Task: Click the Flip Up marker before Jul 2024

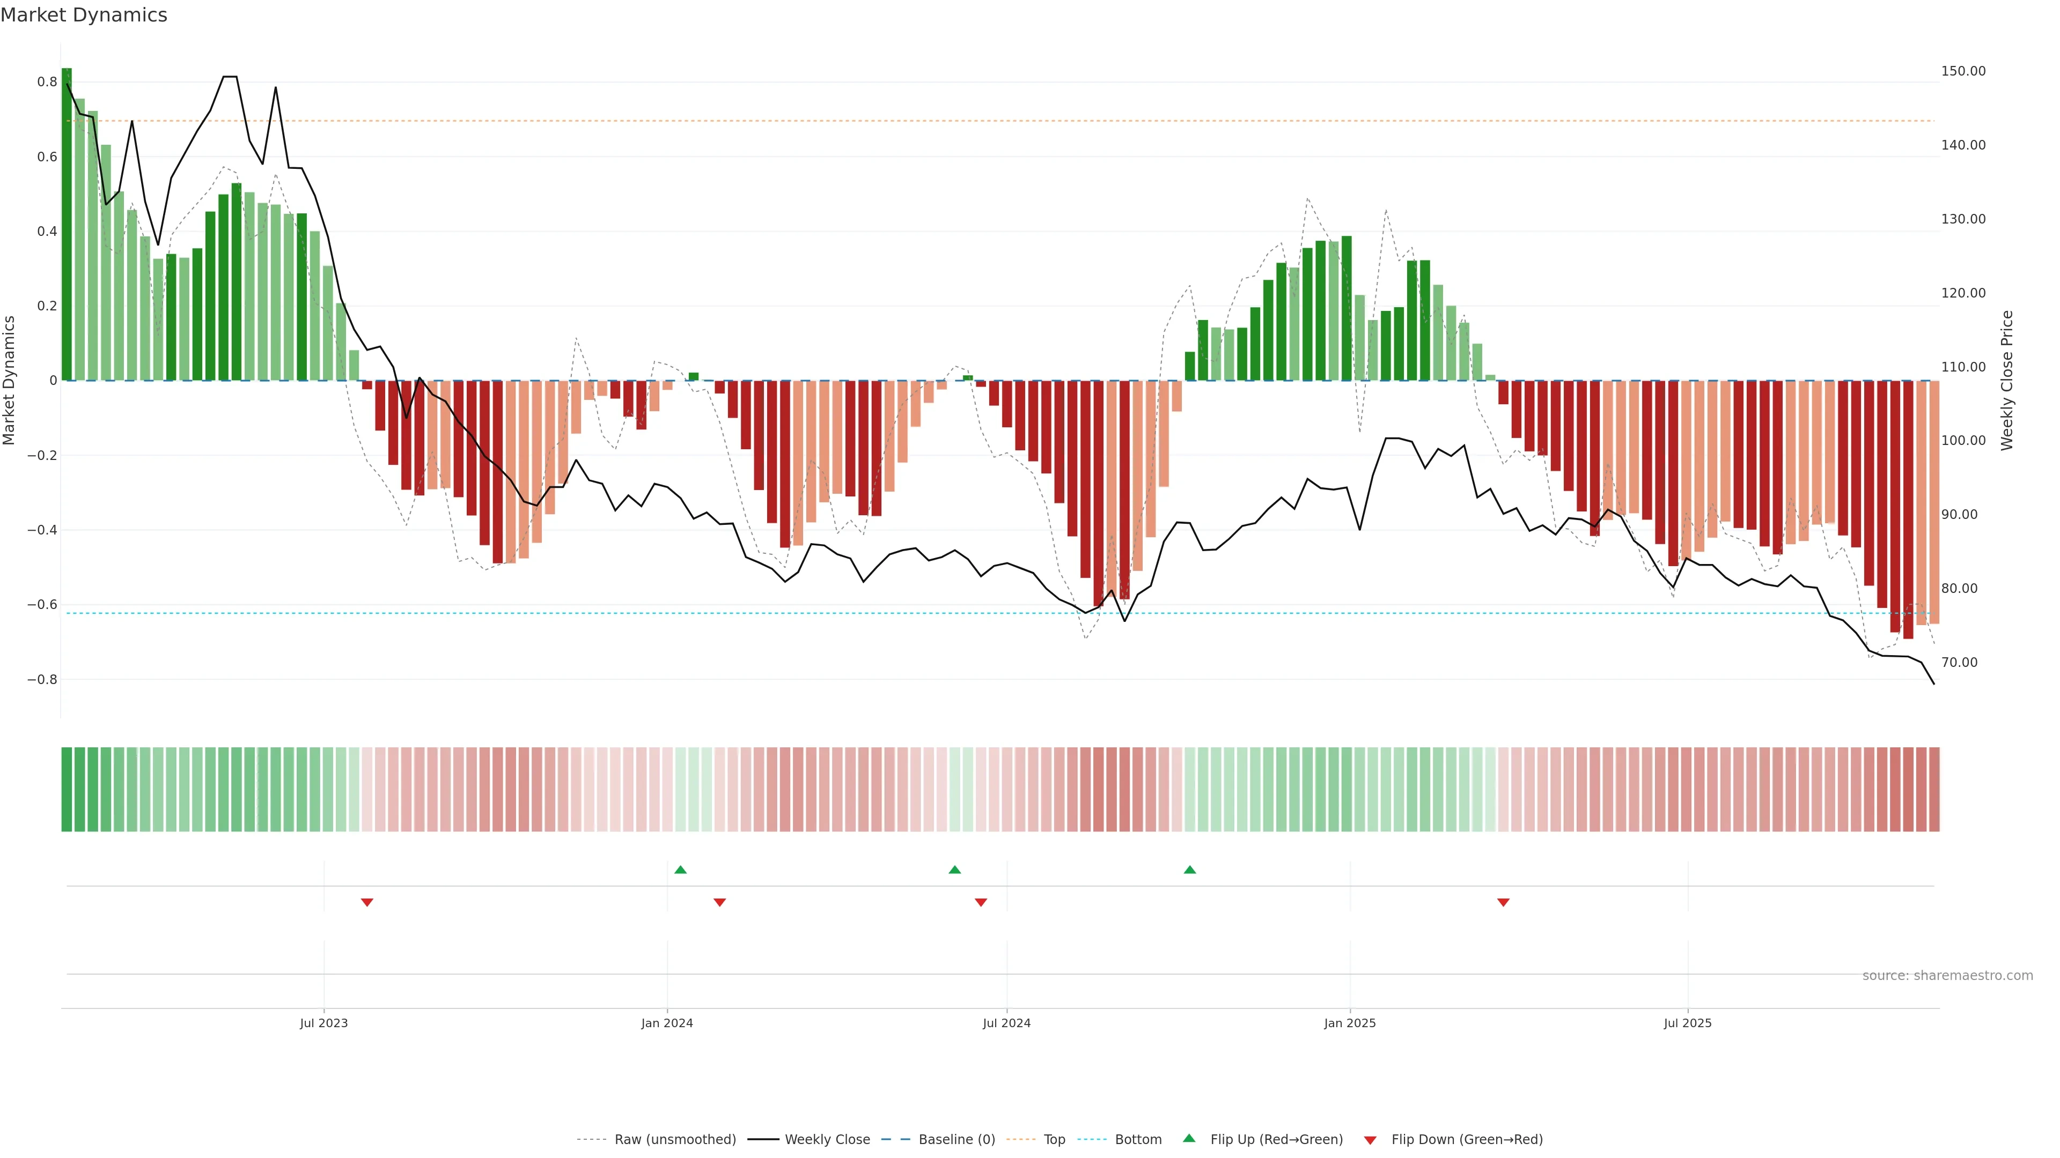Action: [954, 870]
